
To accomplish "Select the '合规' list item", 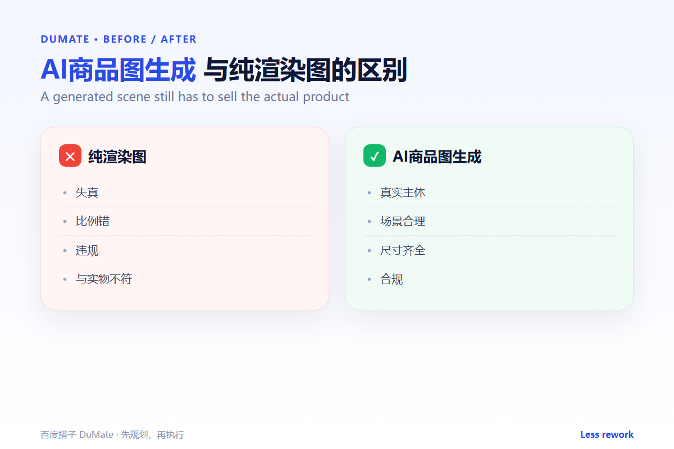I will click(489, 279).
